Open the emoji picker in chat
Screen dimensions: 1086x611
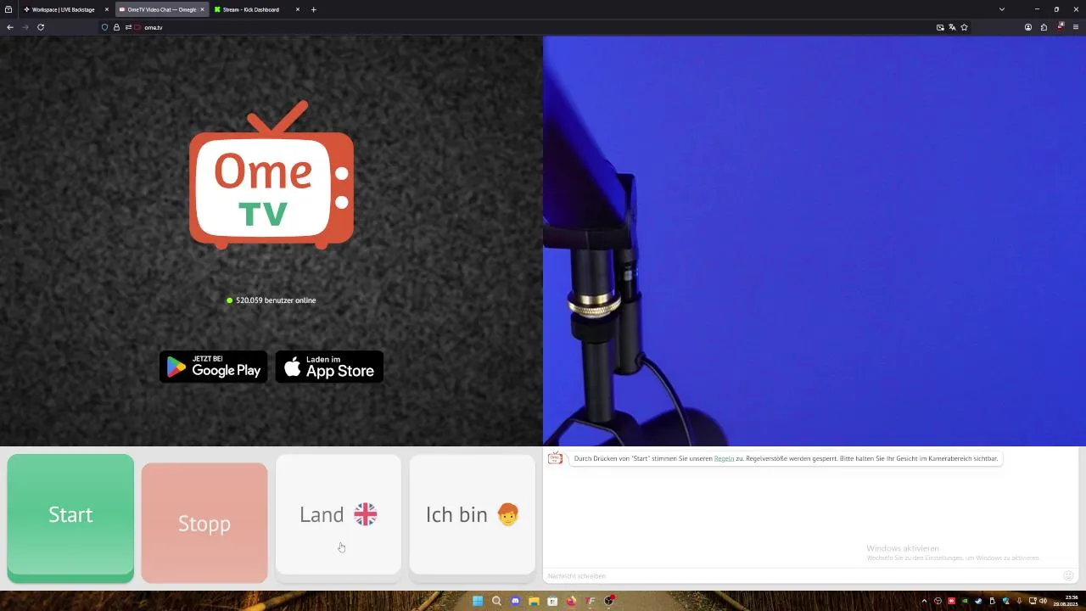pos(1068,575)
